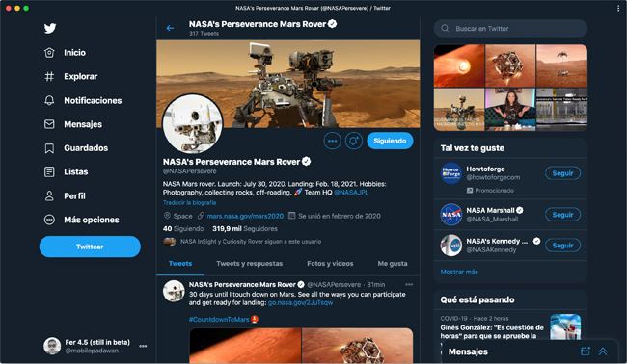The image size is (627, 364).
Task: Click the Explorar label in sidebar
Action: [x=81, y=77]
